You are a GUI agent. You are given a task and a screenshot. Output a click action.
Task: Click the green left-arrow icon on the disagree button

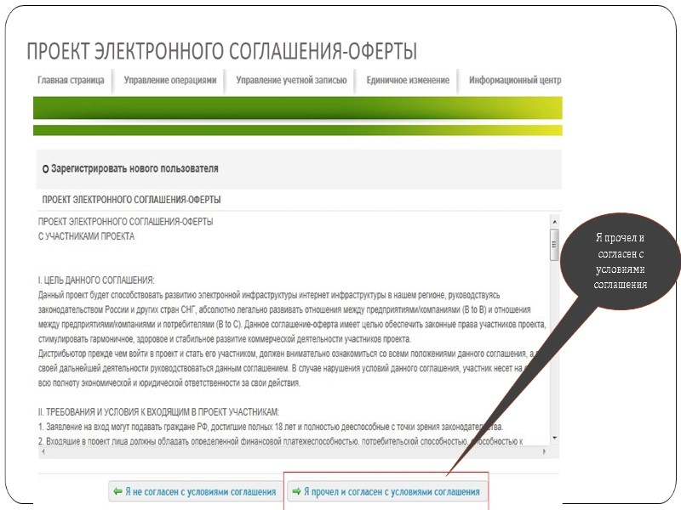pyautogui.click(x=116, y=490)
